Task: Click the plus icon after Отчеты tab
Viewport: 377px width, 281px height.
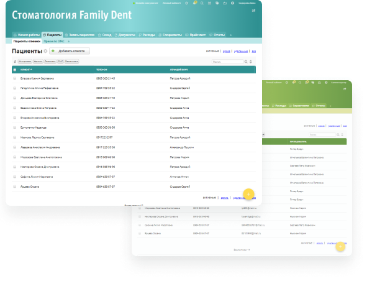Action: click(x=231, y=35)
